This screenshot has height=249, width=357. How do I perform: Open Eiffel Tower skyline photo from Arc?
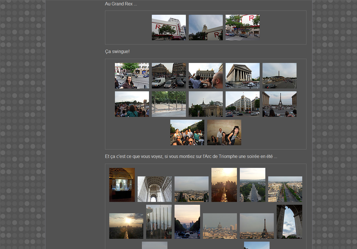coord(257,226)
